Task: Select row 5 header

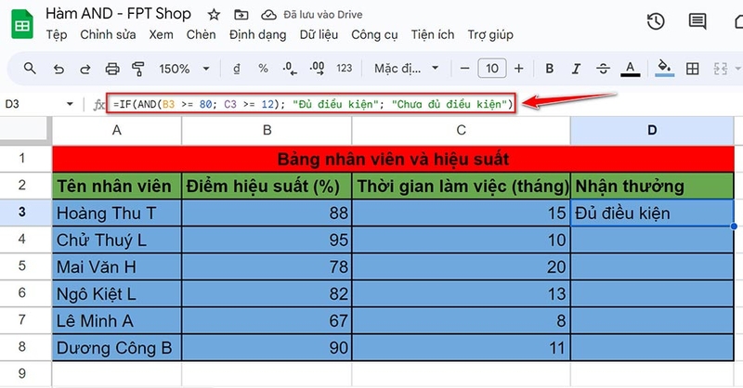Action: click(x=22, y=265)
